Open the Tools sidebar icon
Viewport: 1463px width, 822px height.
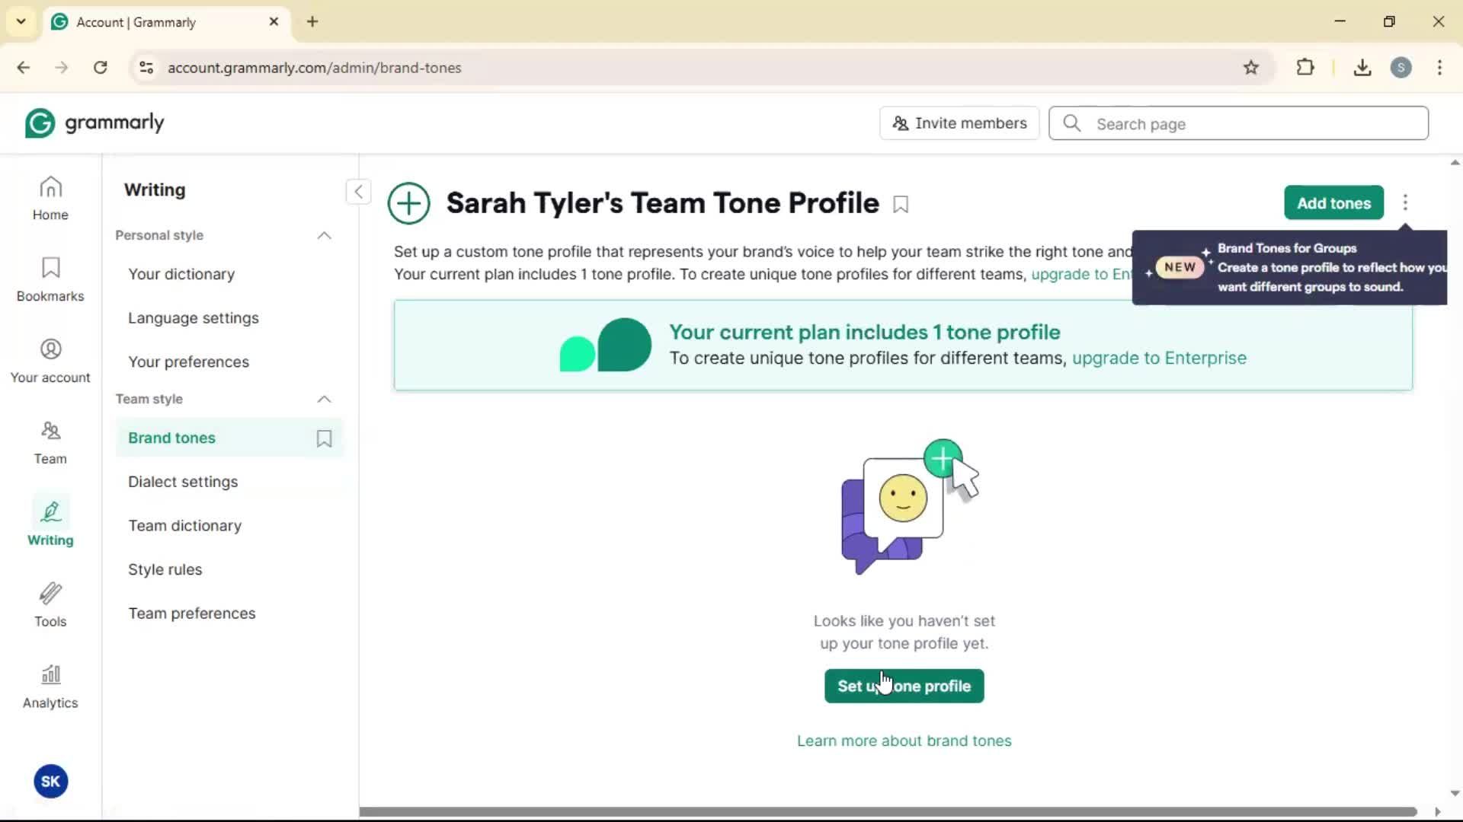coord(50,605)
